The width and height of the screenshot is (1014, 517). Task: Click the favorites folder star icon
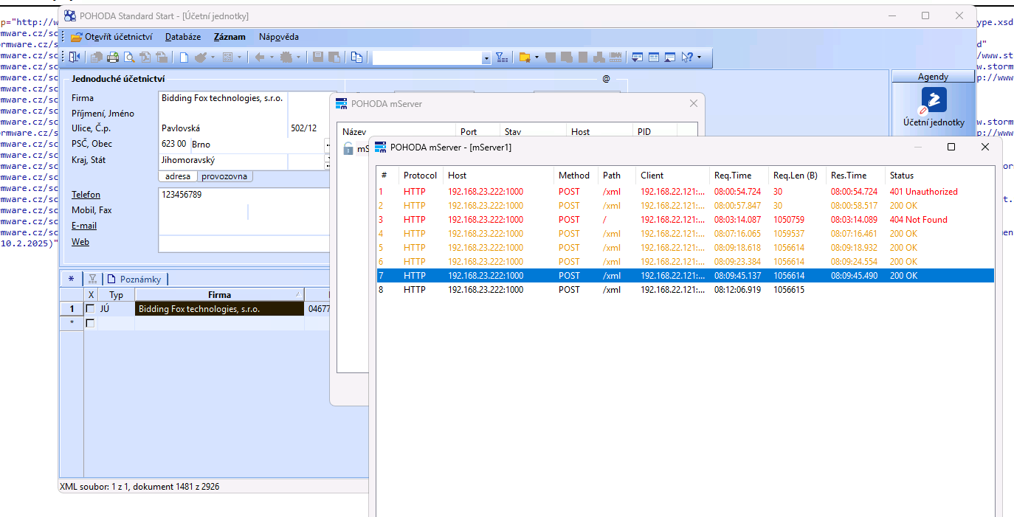[524, 57]
